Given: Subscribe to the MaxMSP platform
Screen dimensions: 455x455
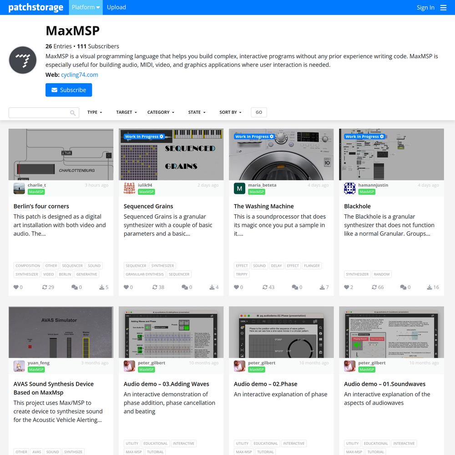Looking at the screenshot, I should pyautogui.click(x=69, y=90).
